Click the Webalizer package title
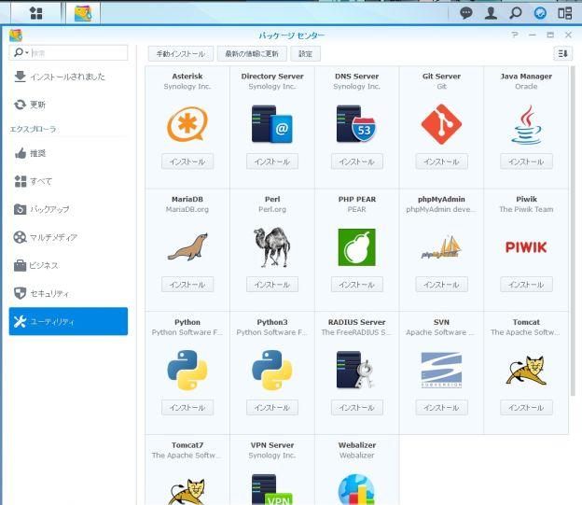The image size is (582, 505). click(x=356, y=445)
